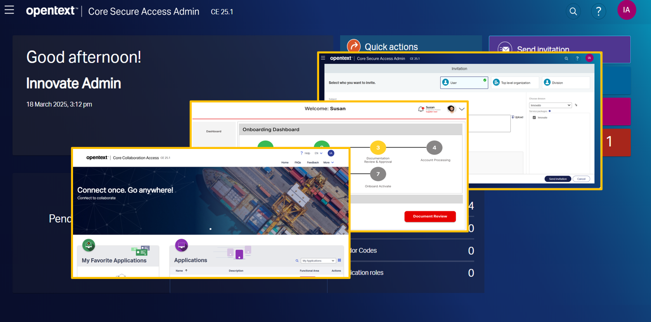Select Dashboard in the onboarding sidebar
The image size is (651, 322).
coord(214,131)
